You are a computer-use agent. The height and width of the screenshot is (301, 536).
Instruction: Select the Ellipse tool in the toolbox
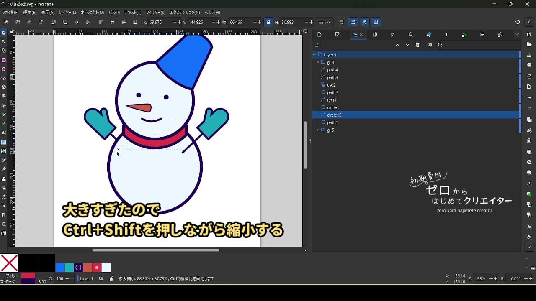pos(4,69)
